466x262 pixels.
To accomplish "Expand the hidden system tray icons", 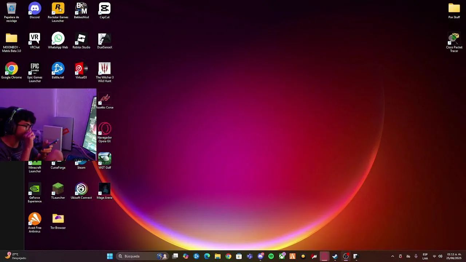I will tap(392, 256).
